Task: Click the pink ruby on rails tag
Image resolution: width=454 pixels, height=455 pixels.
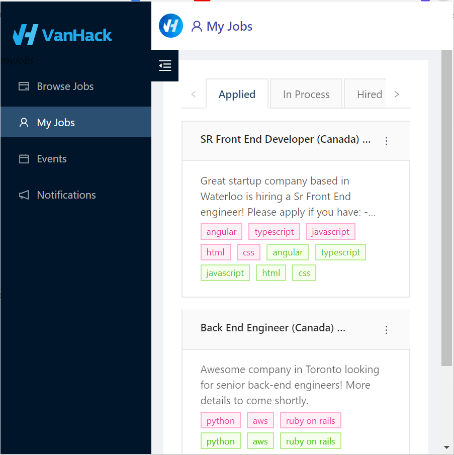Action: tap(310, 420)
